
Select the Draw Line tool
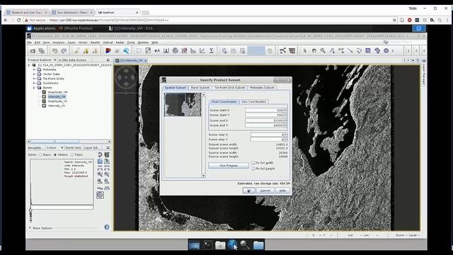350,51
